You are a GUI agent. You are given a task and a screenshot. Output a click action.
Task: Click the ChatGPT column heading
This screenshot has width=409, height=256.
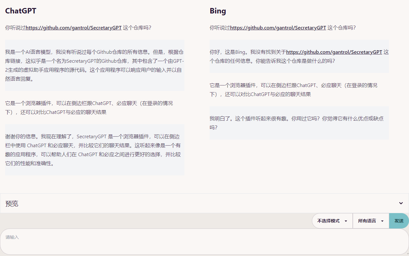point(21,11)
